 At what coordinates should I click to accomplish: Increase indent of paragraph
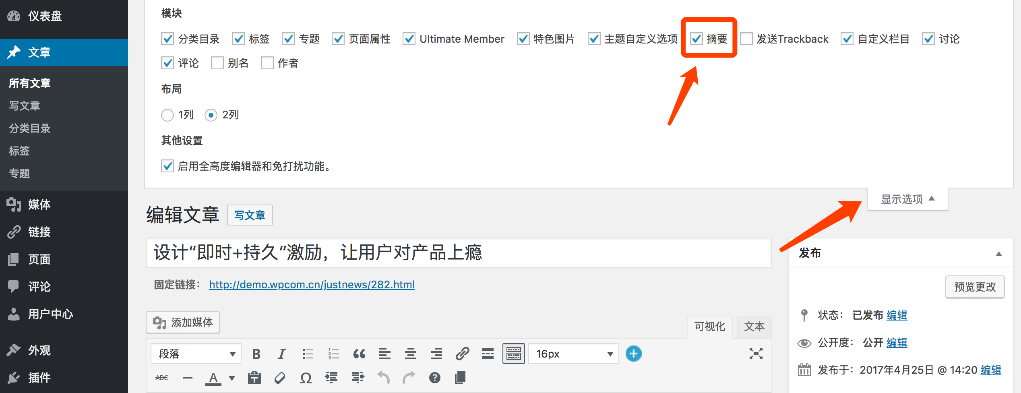(358, 378)
